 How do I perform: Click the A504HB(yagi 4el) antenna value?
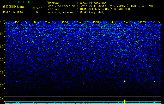(92, 12)
